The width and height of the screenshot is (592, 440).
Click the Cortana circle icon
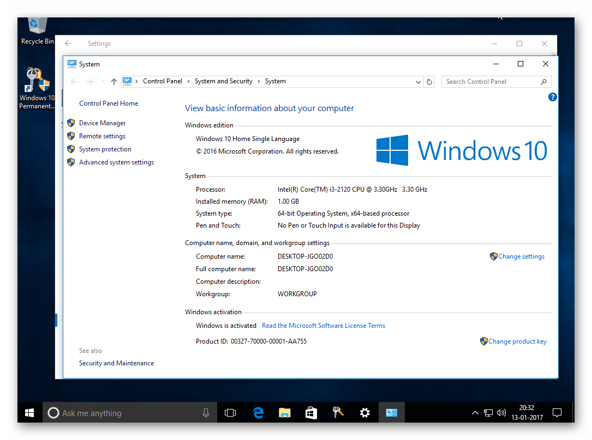(x=53, y=413)
